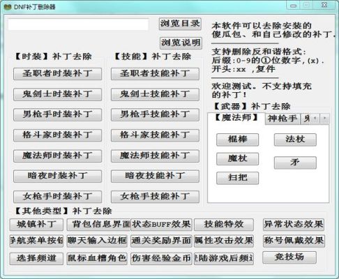Image resolution: width=339 pixels, height=279 pixels.
Task: Click 格斗家时装补丁
Action: pyautogui.click(x=57, y=135)
